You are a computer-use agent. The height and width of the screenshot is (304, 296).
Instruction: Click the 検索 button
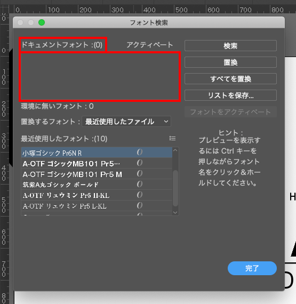pyautogui.click(x=230, y=46)
